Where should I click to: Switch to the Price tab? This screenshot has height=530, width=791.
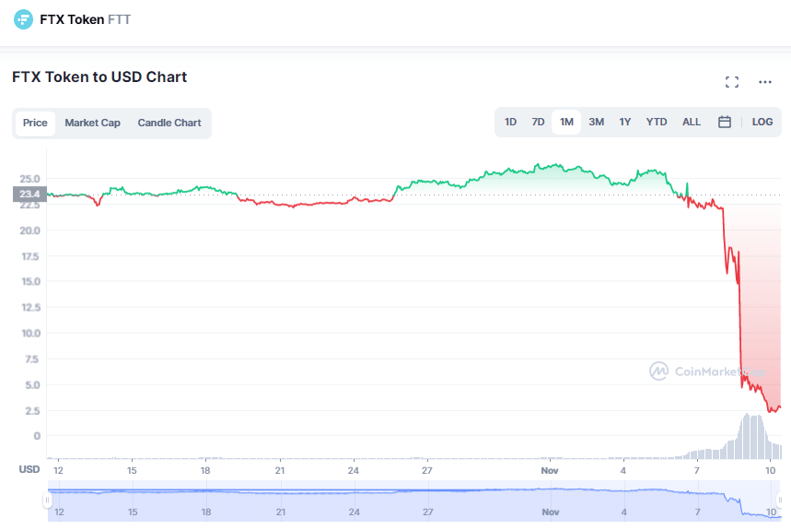[35, 124]
